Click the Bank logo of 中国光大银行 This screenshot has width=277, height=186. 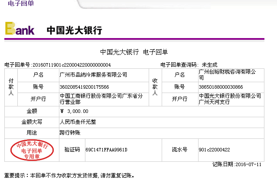[x=20, y=29]
